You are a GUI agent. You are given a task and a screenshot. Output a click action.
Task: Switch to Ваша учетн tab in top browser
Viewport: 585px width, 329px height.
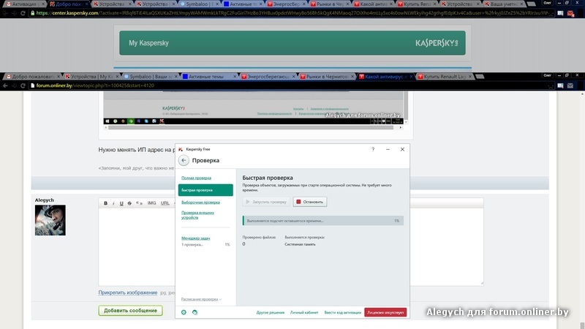point(505,4)
